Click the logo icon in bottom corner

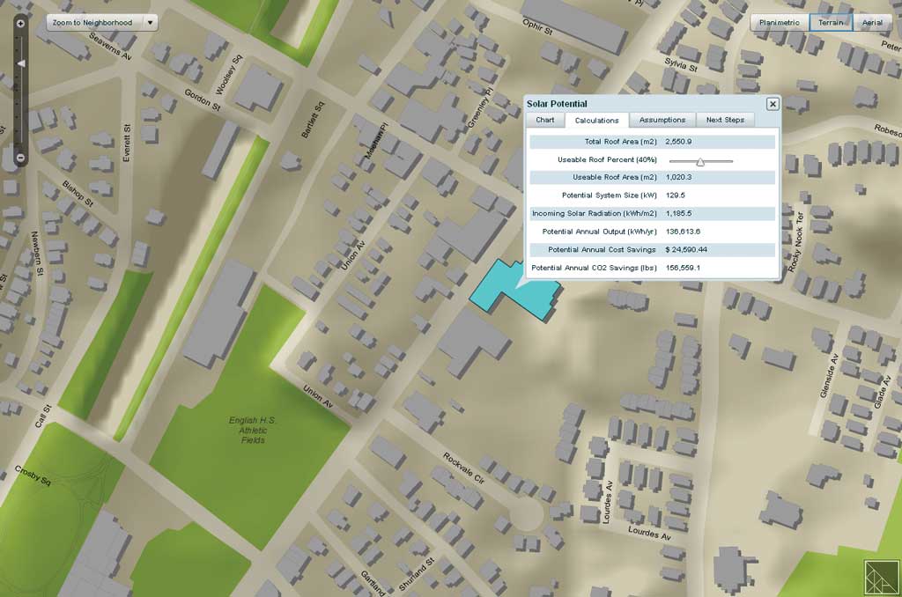pos(883,577)
